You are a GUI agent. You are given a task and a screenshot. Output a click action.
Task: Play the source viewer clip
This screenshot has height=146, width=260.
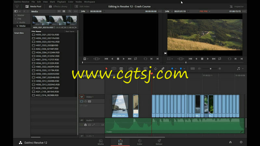click(x=123, y=59)
